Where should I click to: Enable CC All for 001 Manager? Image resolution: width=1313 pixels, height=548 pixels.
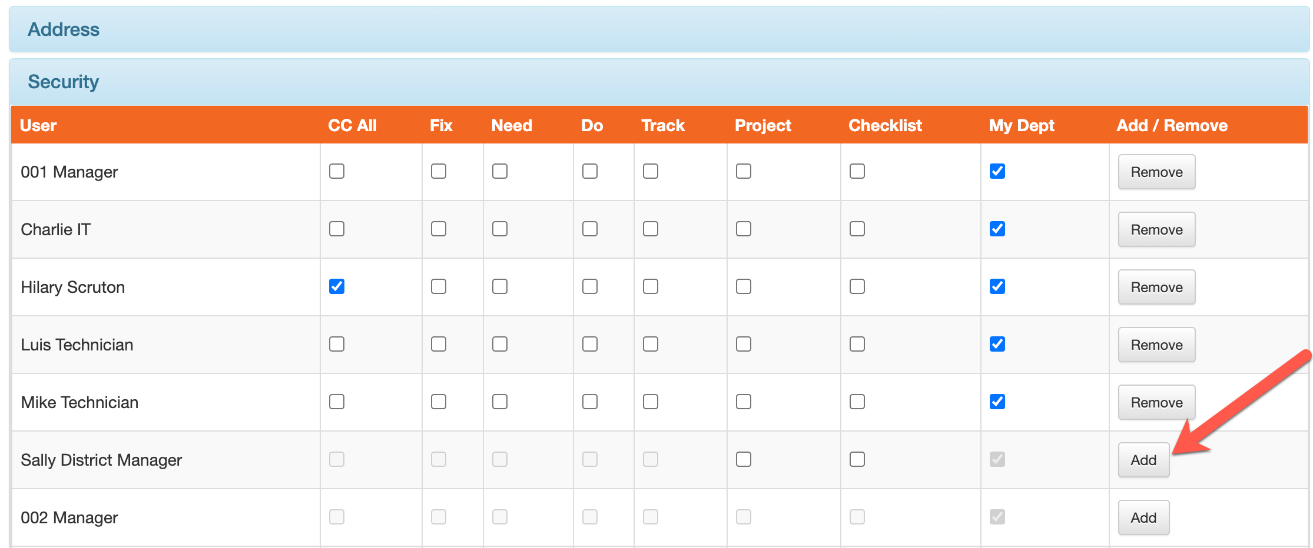pyautogui.click(x=337, y=171)
